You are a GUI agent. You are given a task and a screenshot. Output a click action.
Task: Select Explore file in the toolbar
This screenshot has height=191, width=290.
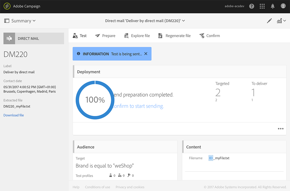pos(137,36)
